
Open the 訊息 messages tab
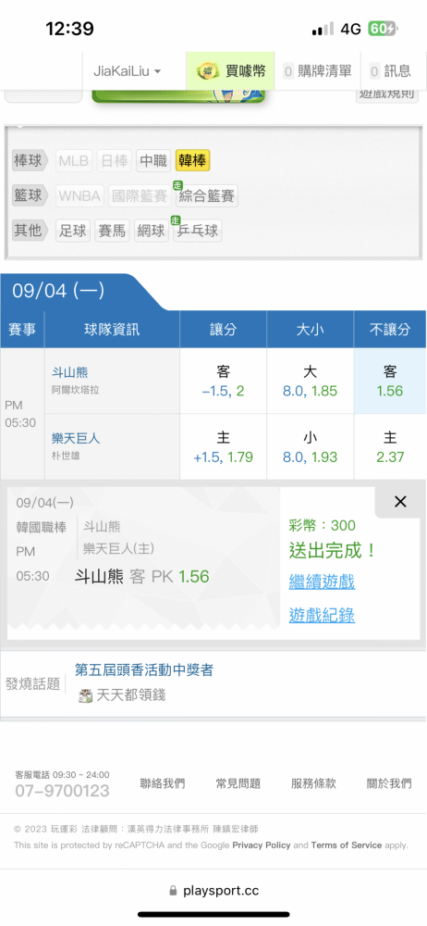390,71
